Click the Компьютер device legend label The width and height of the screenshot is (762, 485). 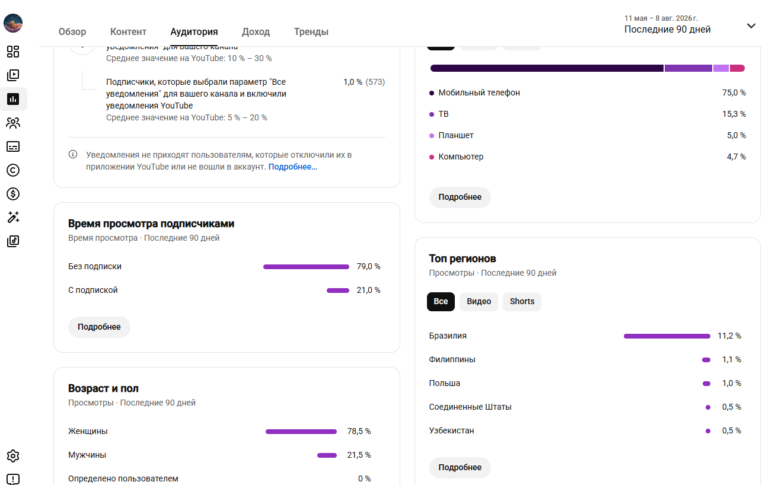[x=461, y=157]
